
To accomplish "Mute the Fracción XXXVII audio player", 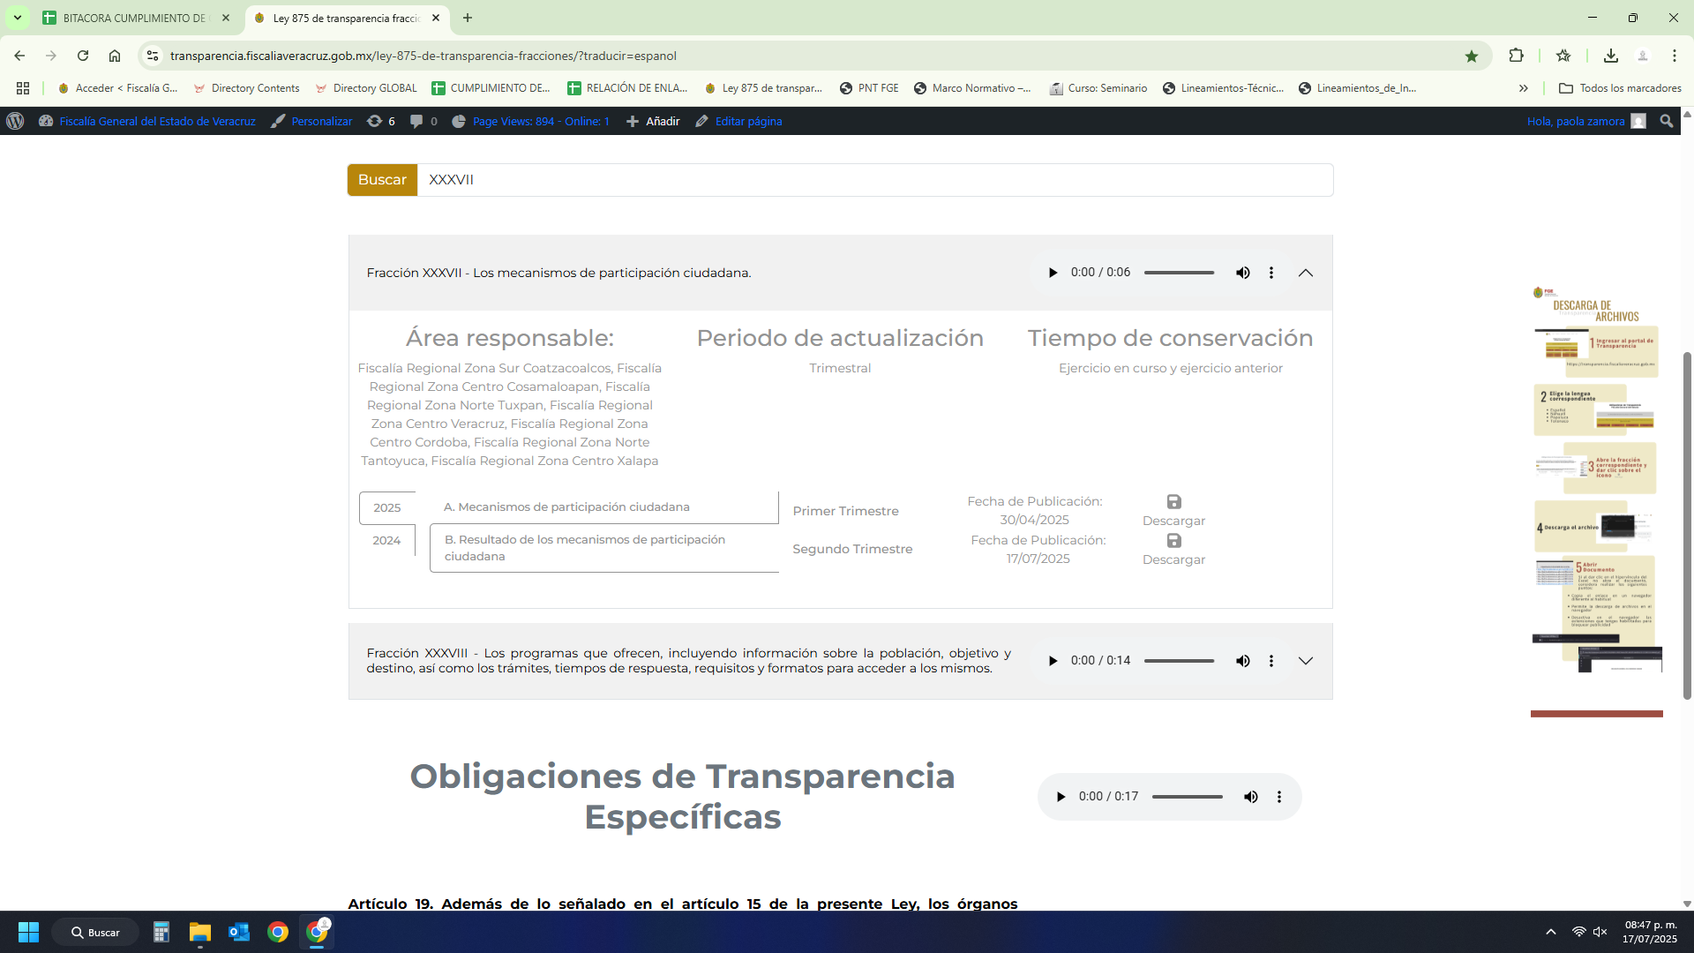I will [x=1242, y=273].
